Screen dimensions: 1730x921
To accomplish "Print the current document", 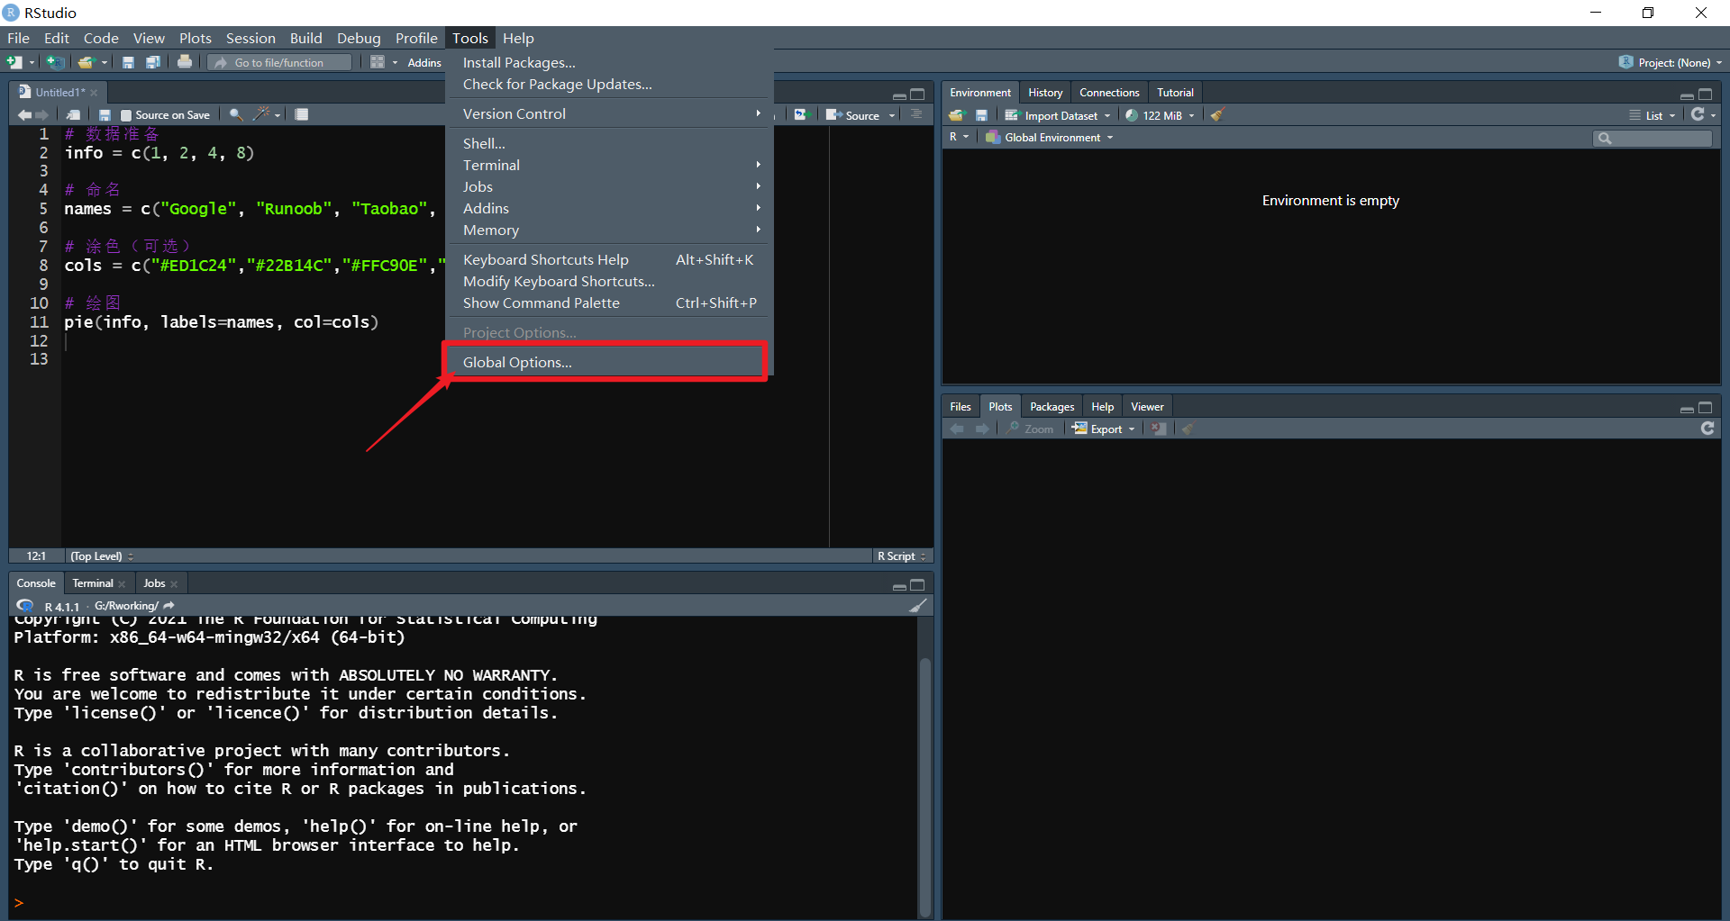I will click(185, 61).
